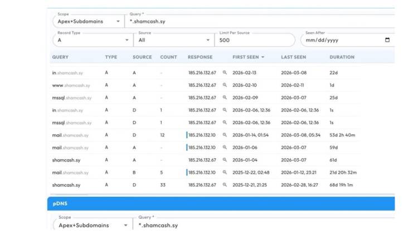The width and height of the screenshot is (418, 231).
Task: Click magnifier icon in shamcash.sy 2026-01-04 row
Action: [x=225, y=160]
